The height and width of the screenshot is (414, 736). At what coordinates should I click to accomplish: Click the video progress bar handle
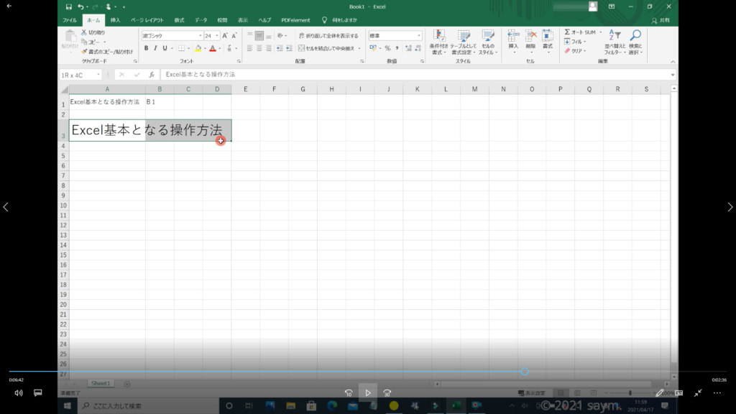[525, 372]
